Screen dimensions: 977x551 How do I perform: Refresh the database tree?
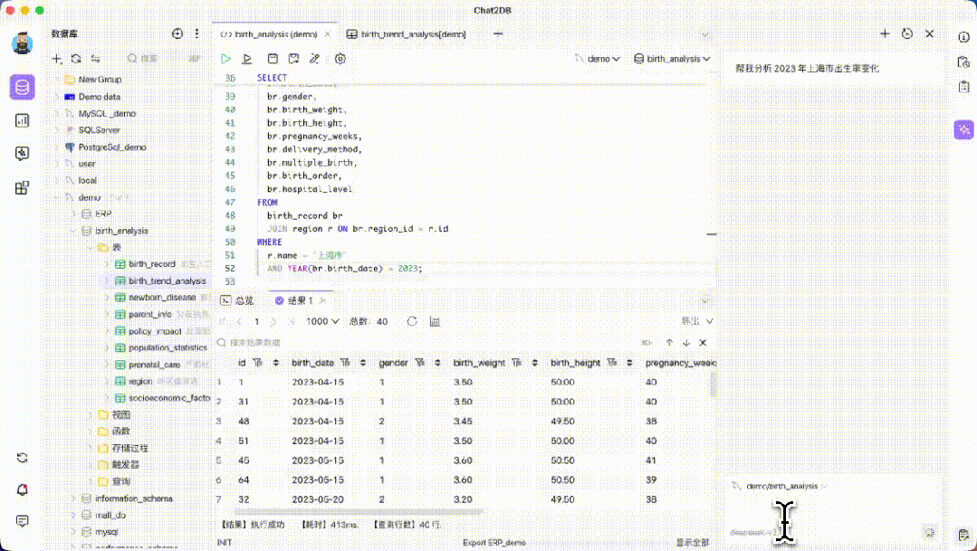pyautogui.click(x=76, y=59)
